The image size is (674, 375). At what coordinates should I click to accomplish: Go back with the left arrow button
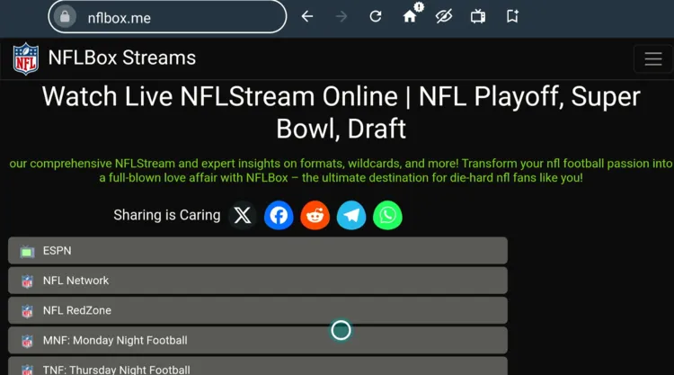pyautogui.click(x=307, y=17)
